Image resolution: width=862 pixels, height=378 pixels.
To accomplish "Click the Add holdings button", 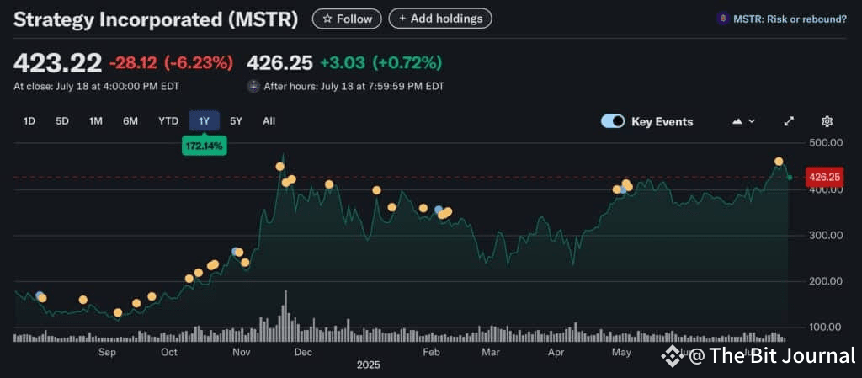I will pos(439,19).
